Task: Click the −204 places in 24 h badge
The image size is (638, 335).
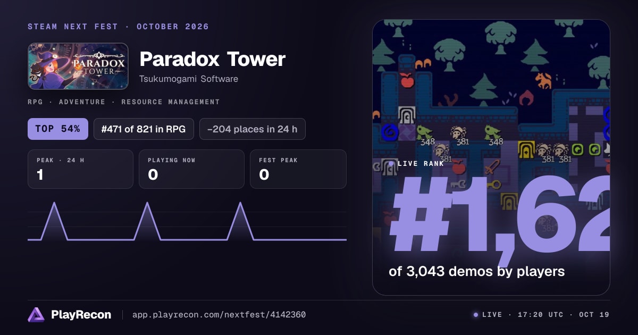Action: coord(253,129)
